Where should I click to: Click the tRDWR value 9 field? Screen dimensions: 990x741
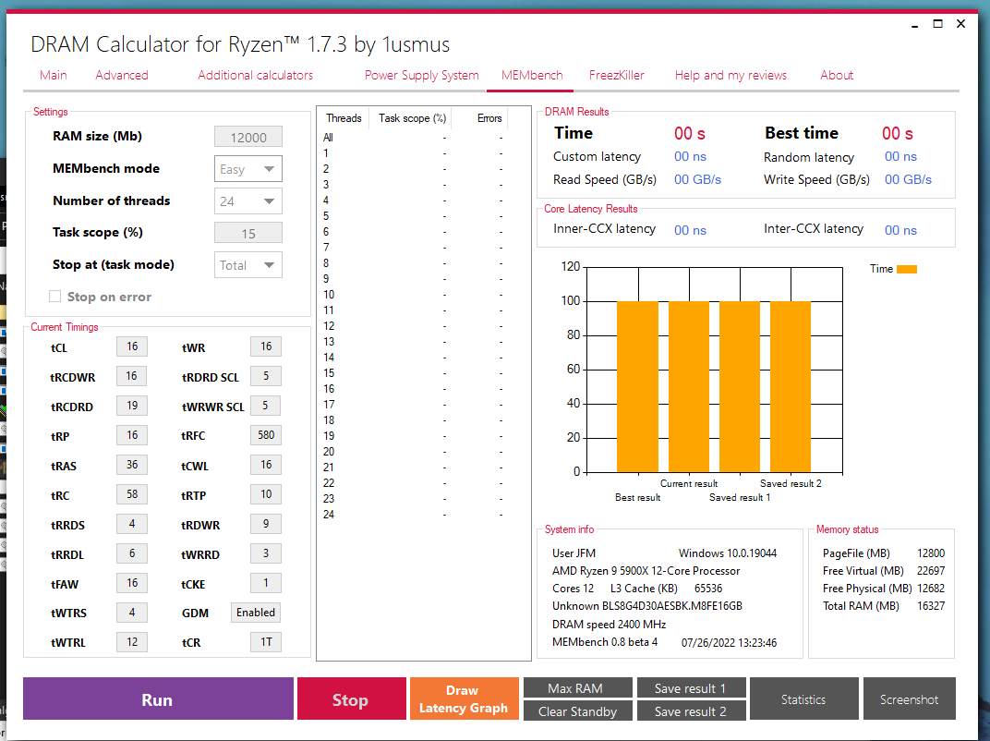pos(266,524)
